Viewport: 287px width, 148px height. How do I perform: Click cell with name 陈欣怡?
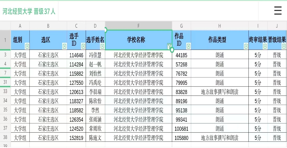(x=95, y=101)
